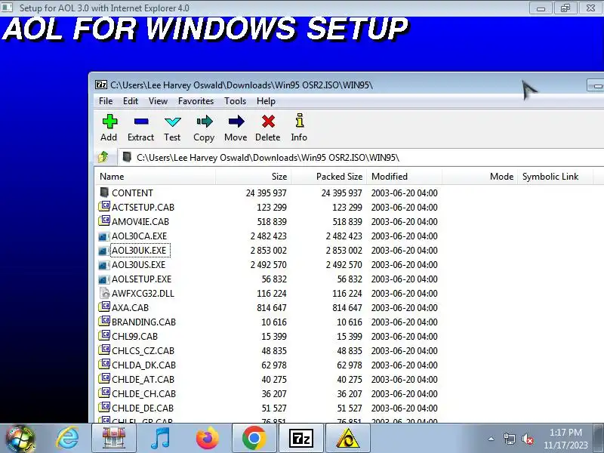Select the CHLDA_DK.CAB file

point(143,365)
